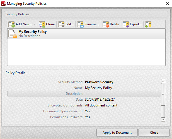Close the dialog with the title bar X

pos(168,4)
